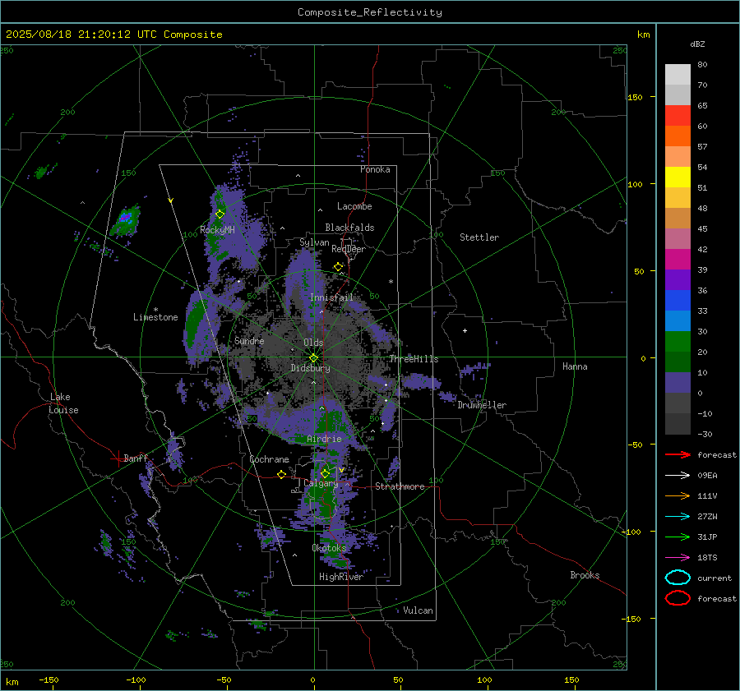Click the Innisfail label
The width and height of the screenshot is (740, 691).
[x=331, y=297]
